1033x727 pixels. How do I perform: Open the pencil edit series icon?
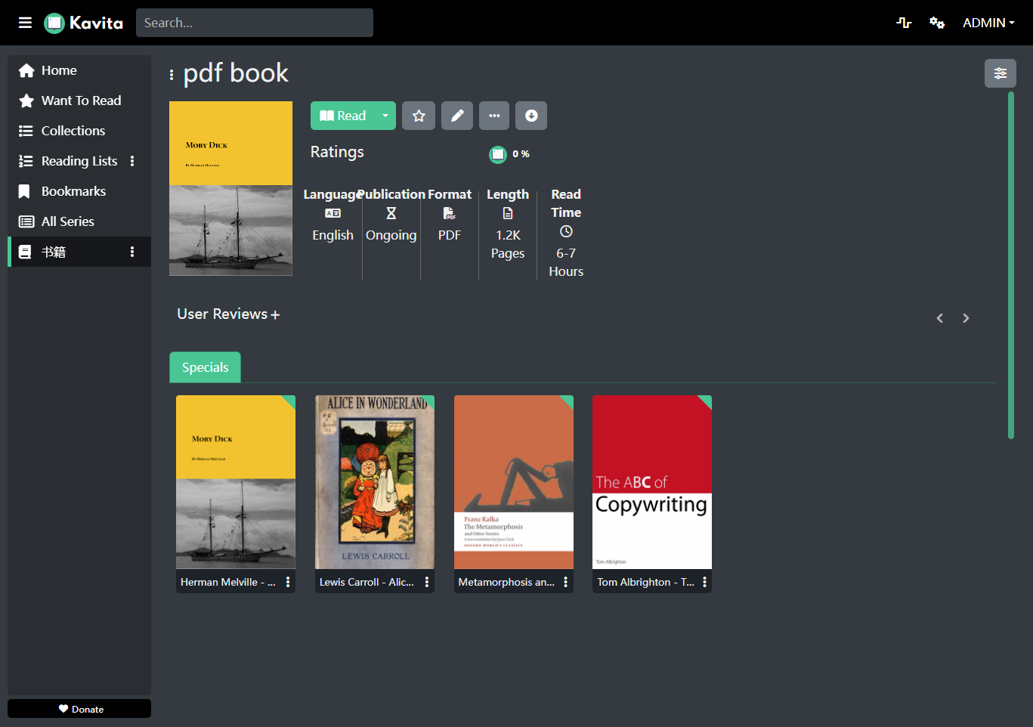point(457,116)
